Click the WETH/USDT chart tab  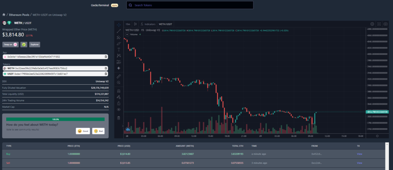(x=165, y=24)
